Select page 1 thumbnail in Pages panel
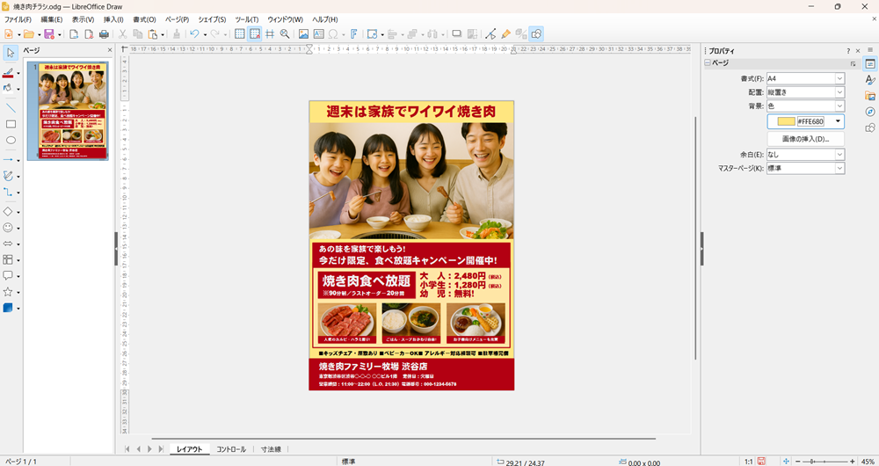This screenshot has width=879, height=466. (x=68, y=111)
